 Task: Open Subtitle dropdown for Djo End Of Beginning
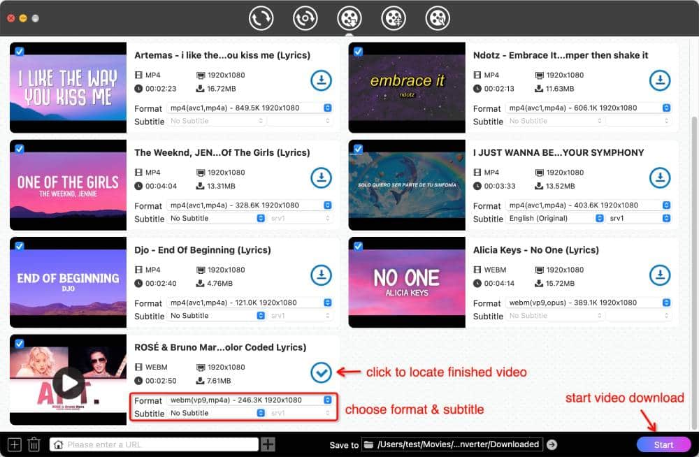(216, 316)
